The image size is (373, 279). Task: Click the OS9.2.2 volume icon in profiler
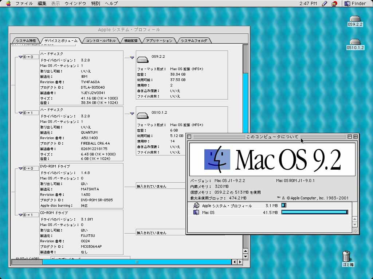142,60
